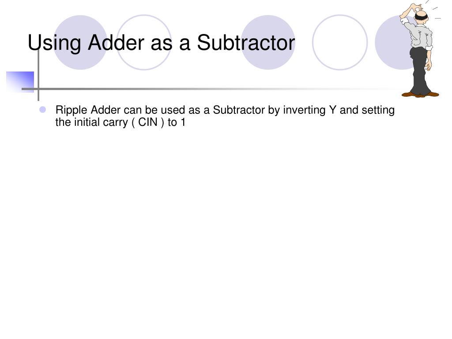Click the cartoon man's brown shoes
This screenshot has height=339, width=452.
pos(420,94)
